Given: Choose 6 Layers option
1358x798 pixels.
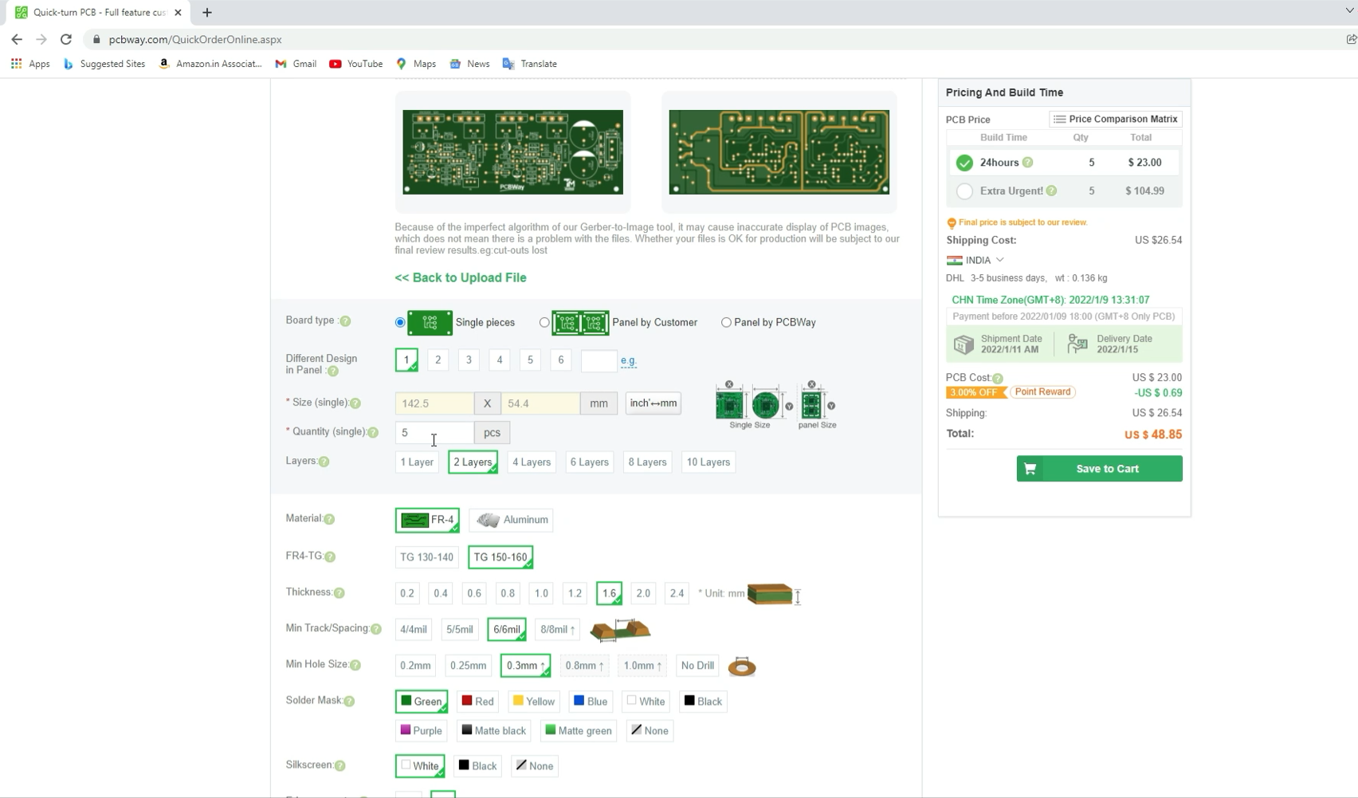Looking at the screenshot, I should coord(590,462).
